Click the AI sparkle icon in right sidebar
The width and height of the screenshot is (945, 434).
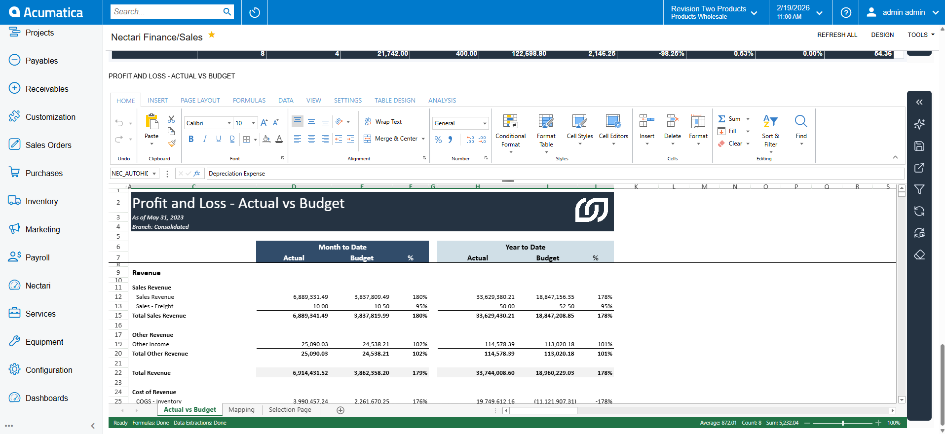coord(919,124)
